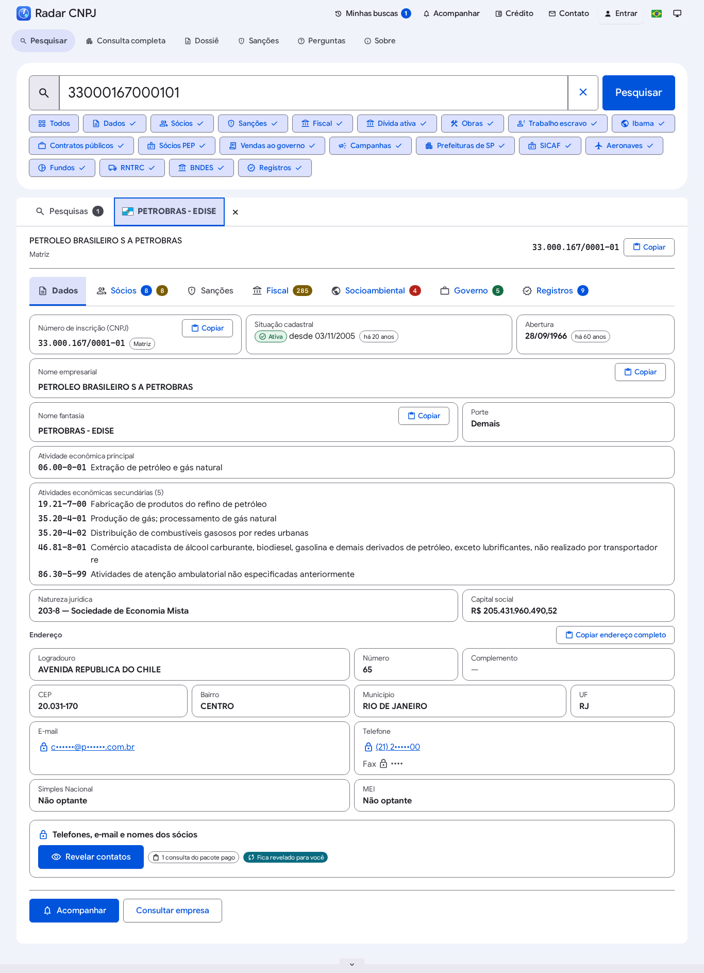Click the Brazil flag language icon
The height and width of the screenshot is (973, 704).
click(657, 13)
